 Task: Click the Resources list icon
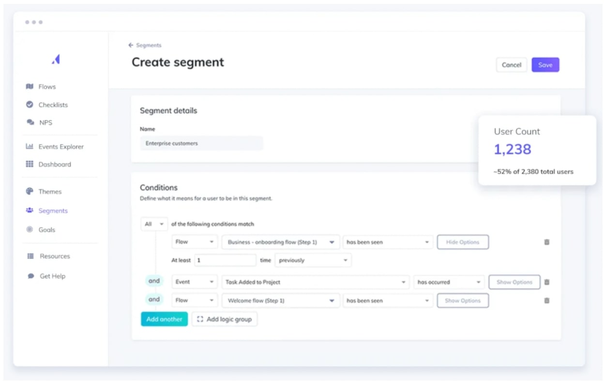[x=30, y=256]
